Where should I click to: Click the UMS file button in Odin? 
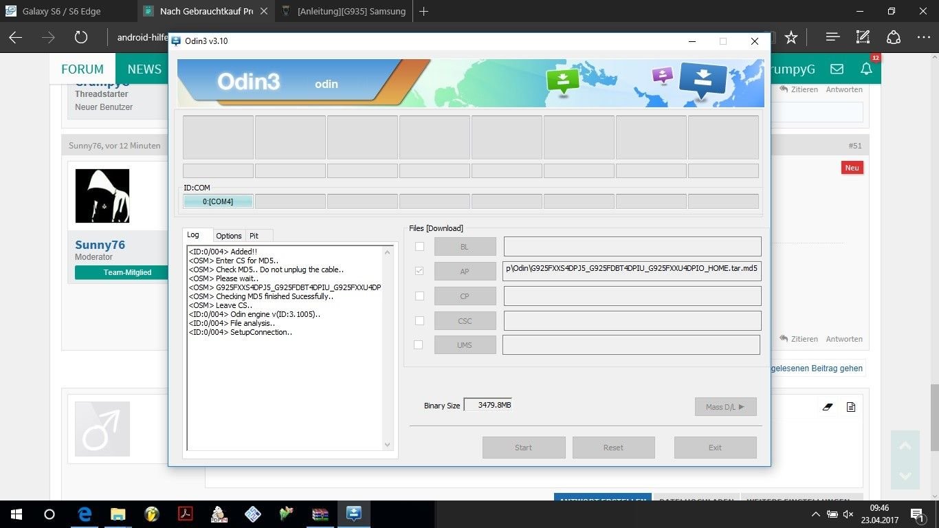click(x=465, y=344)
